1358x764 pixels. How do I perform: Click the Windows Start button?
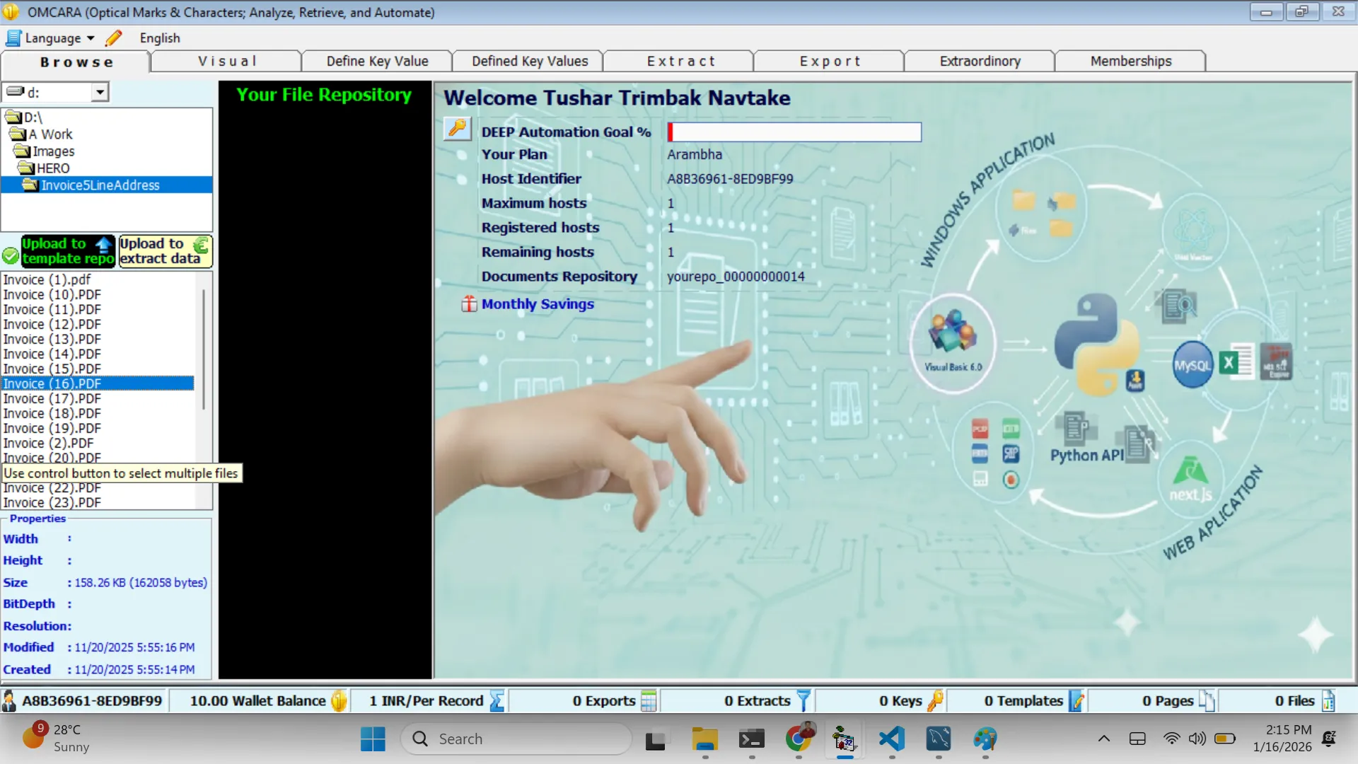pyautogui.click(x=373, y=739)
